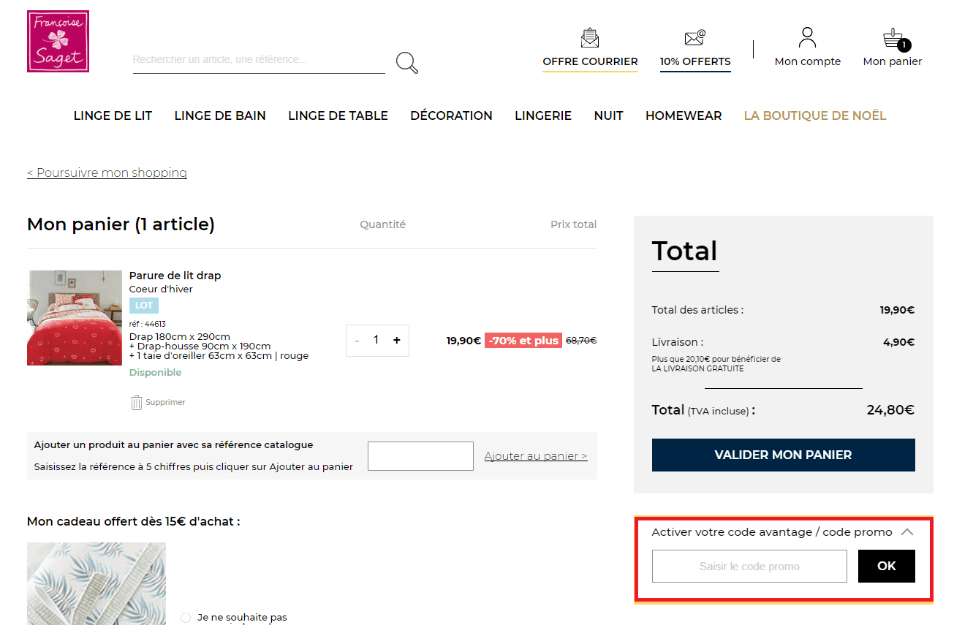The image size is (954, 625).
Task: Click the Parure de lit product thumbnail
Action: [x=75, y=318]
